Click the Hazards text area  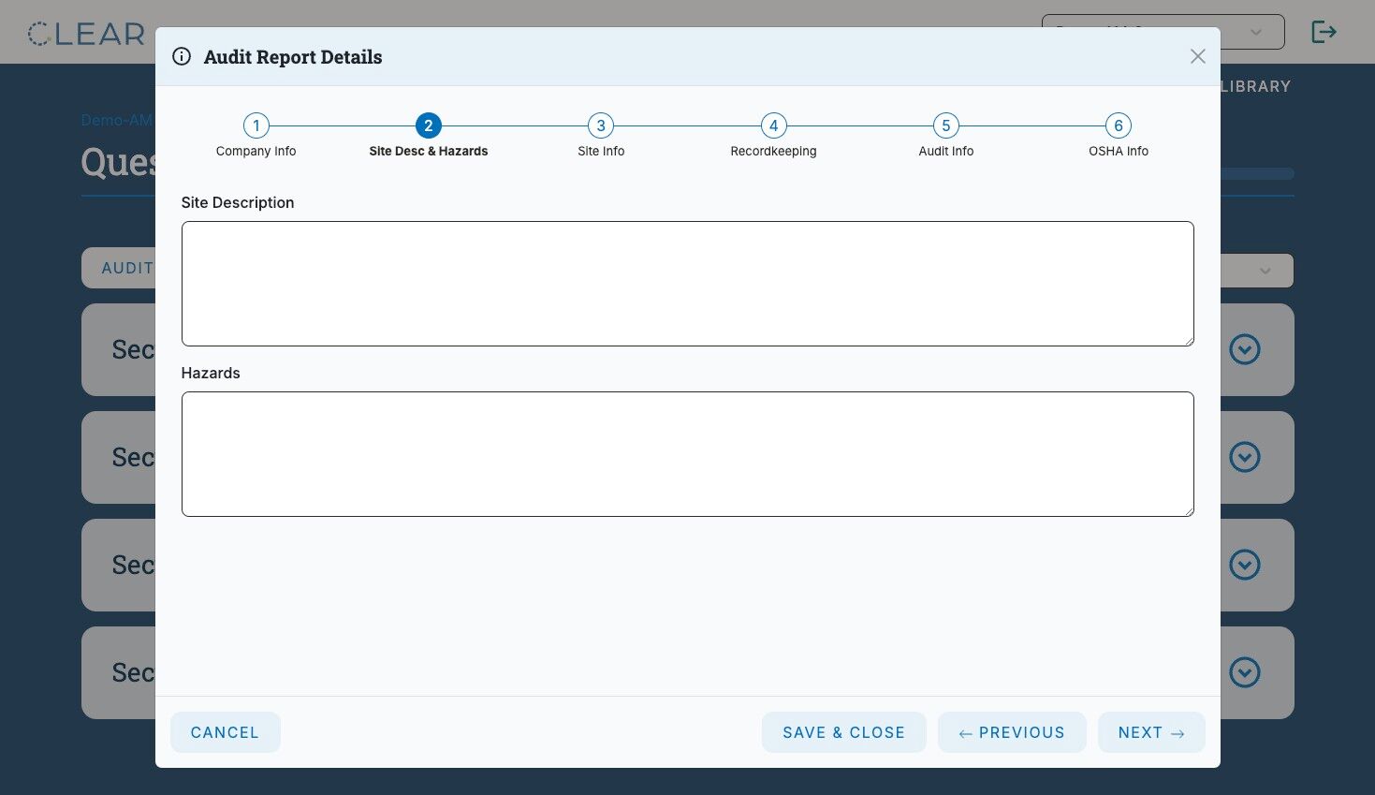click(688, 454)
